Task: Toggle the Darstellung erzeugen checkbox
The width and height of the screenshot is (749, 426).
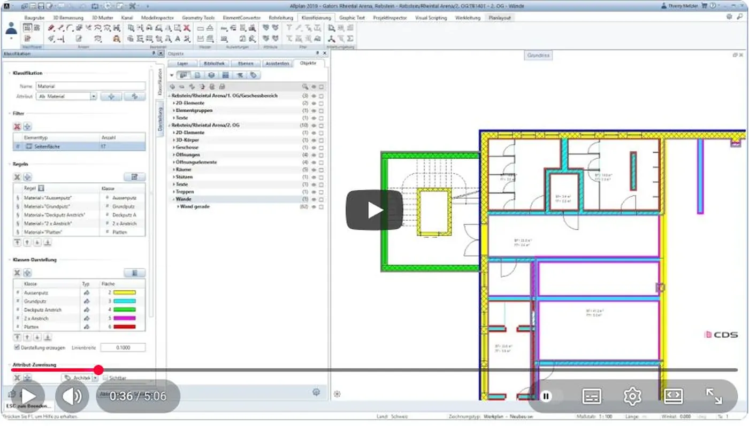Action: (x=17, y=347)
